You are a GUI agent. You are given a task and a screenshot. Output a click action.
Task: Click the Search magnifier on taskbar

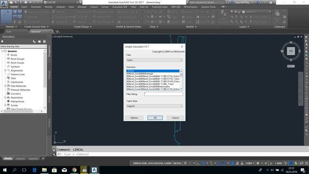click(x=14, y=170)
